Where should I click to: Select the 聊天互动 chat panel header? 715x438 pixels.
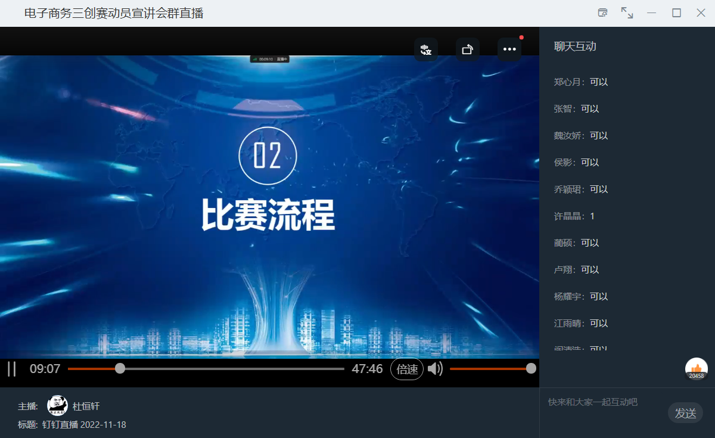click(575, 46)
